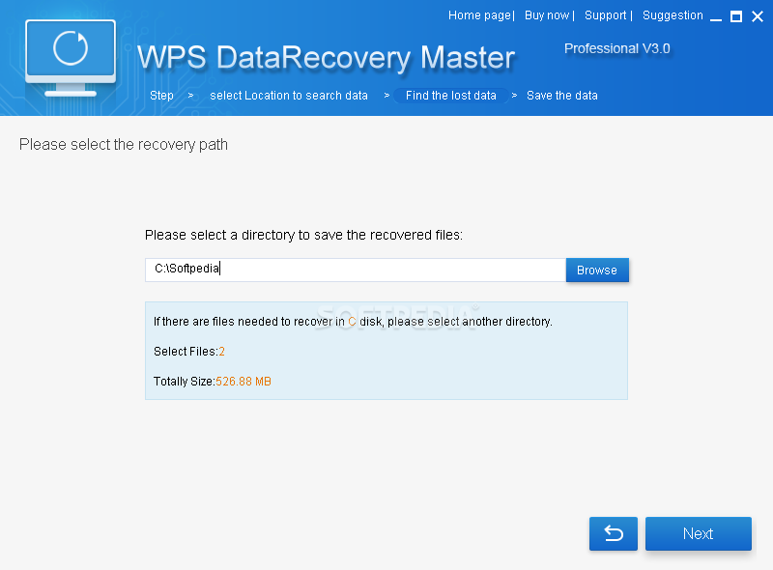Screen dimensions: 773x570
Task: Click the 'Please select the recovery path' heading
Action: pyautogui.click(x=124, y=145)
